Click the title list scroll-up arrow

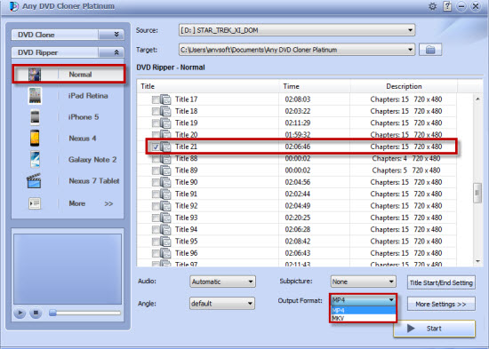pyautogui.click(x=477, y=99)
